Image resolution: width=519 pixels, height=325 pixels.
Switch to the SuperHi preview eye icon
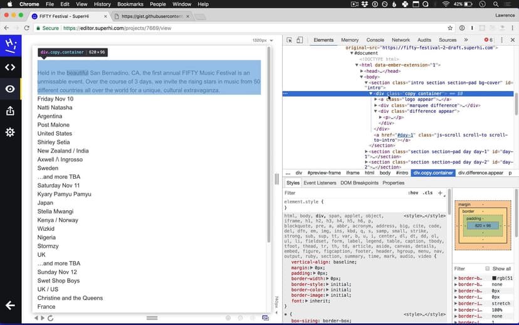pyautogui.click(x=10, y=89)
